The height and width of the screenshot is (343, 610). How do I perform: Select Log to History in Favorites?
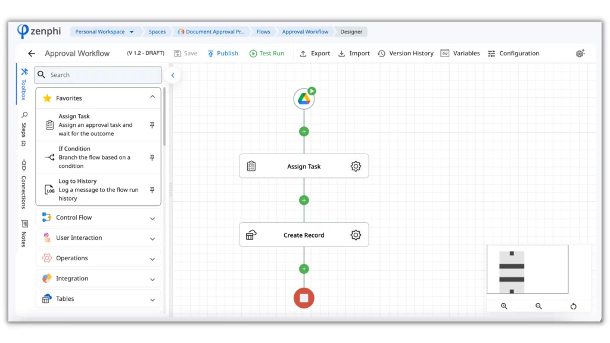(98, 190)
